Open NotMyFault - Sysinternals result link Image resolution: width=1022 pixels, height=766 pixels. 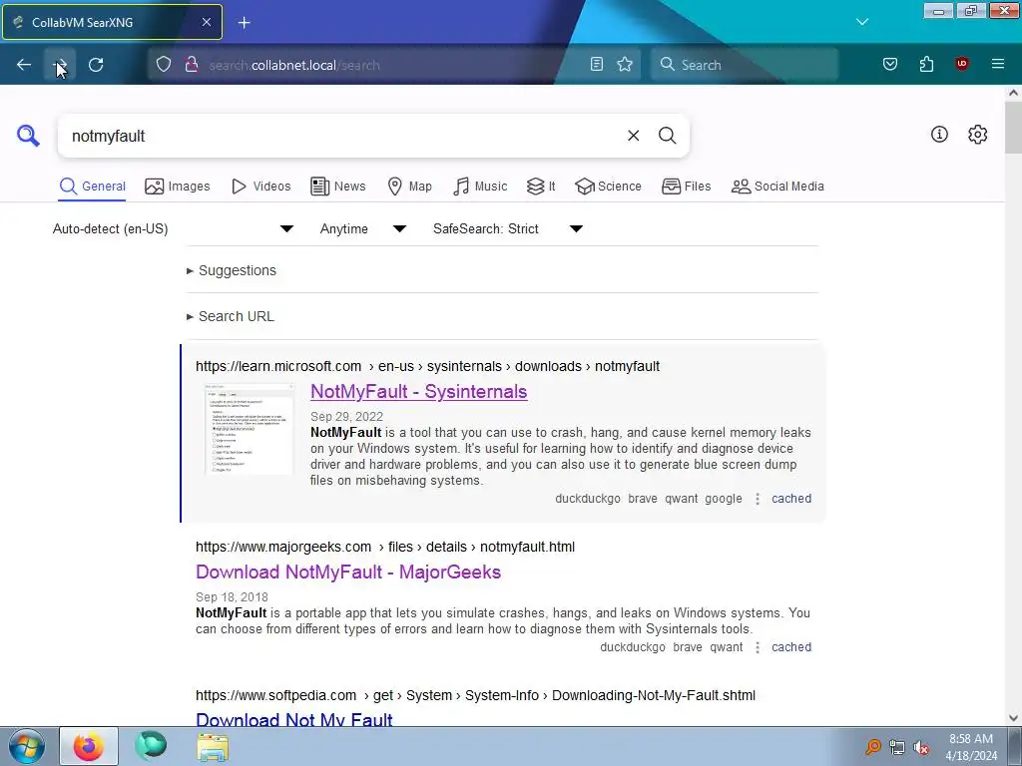click(418, 391)
